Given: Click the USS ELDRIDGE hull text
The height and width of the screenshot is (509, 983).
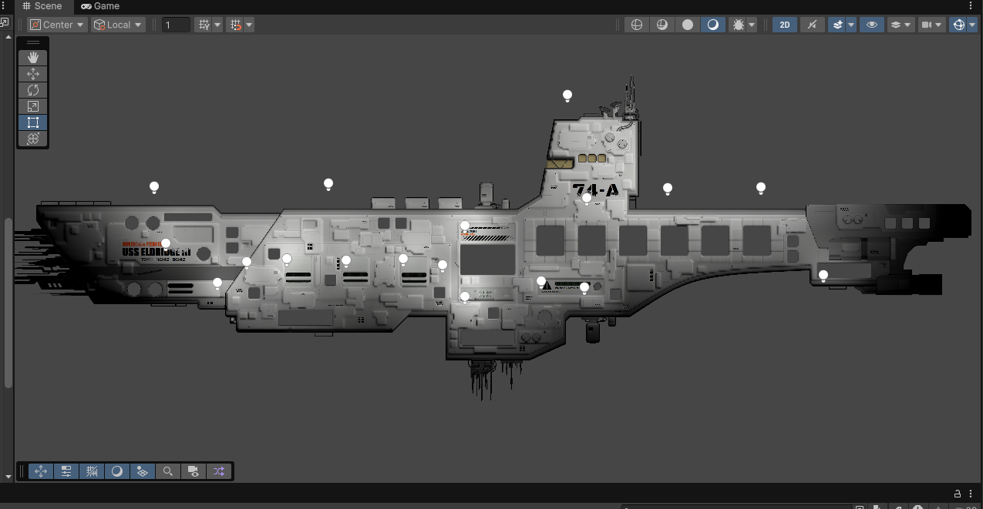Looking at the screenshot, I should pos(156,253).
